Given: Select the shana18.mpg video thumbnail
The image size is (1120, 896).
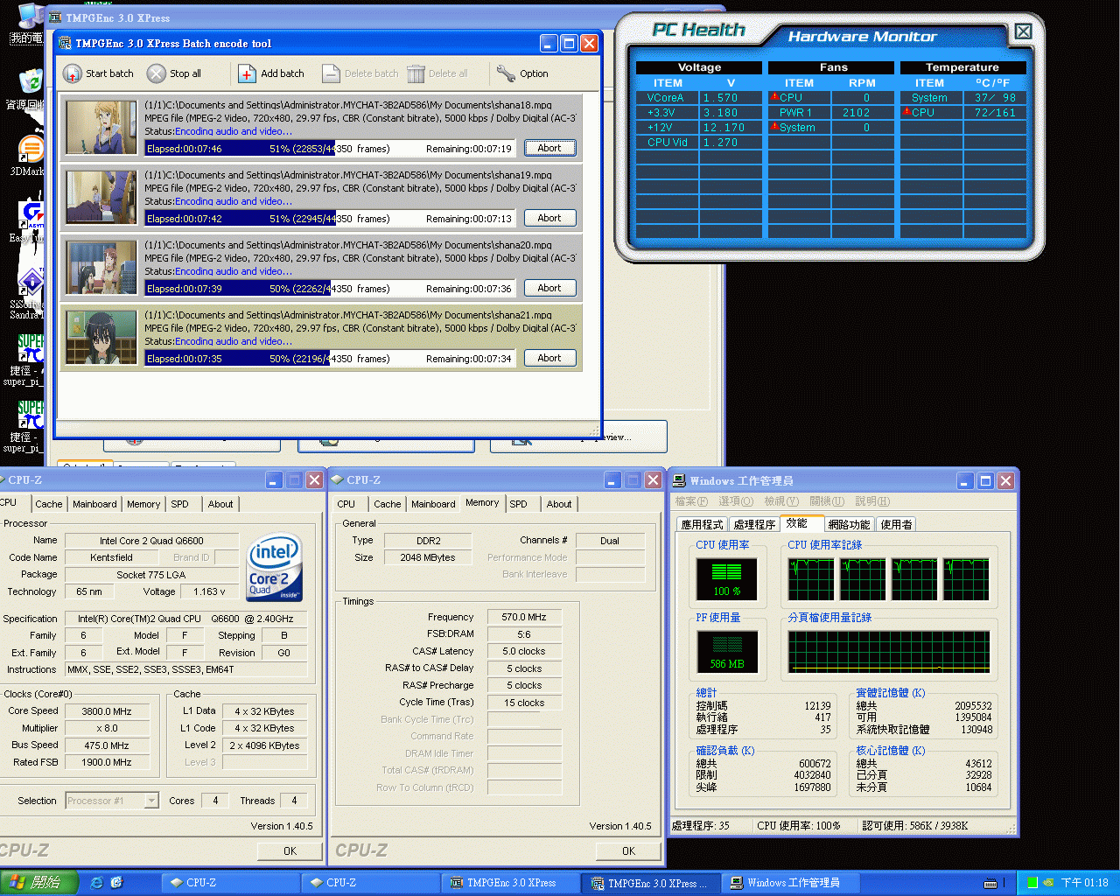Looking at the screenshot, I should click(101, 128).
